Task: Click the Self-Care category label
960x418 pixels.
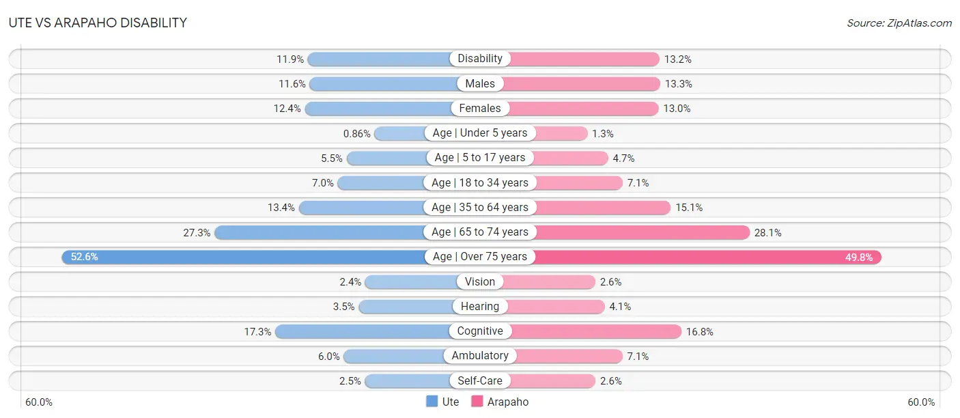Action: click(x=480, y=380)
